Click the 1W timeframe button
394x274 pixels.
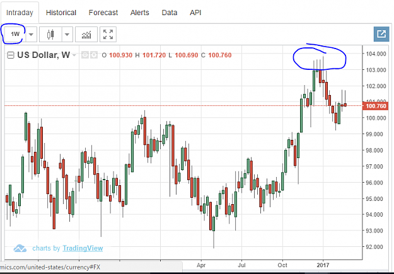tap(15, 34)
